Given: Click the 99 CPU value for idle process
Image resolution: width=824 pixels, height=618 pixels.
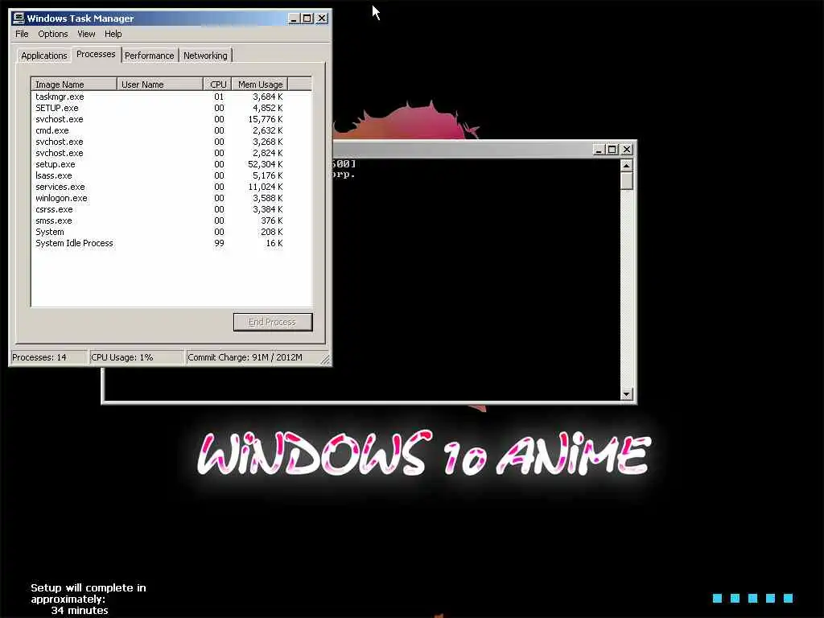Looking at the screenshot, I should pyautogui.click(x=219, y=243).
